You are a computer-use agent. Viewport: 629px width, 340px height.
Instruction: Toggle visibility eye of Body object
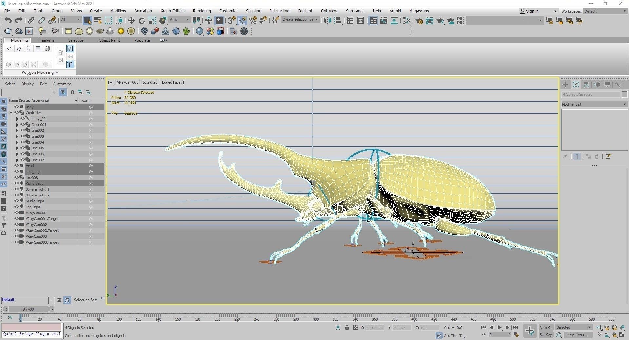point(16,107)
